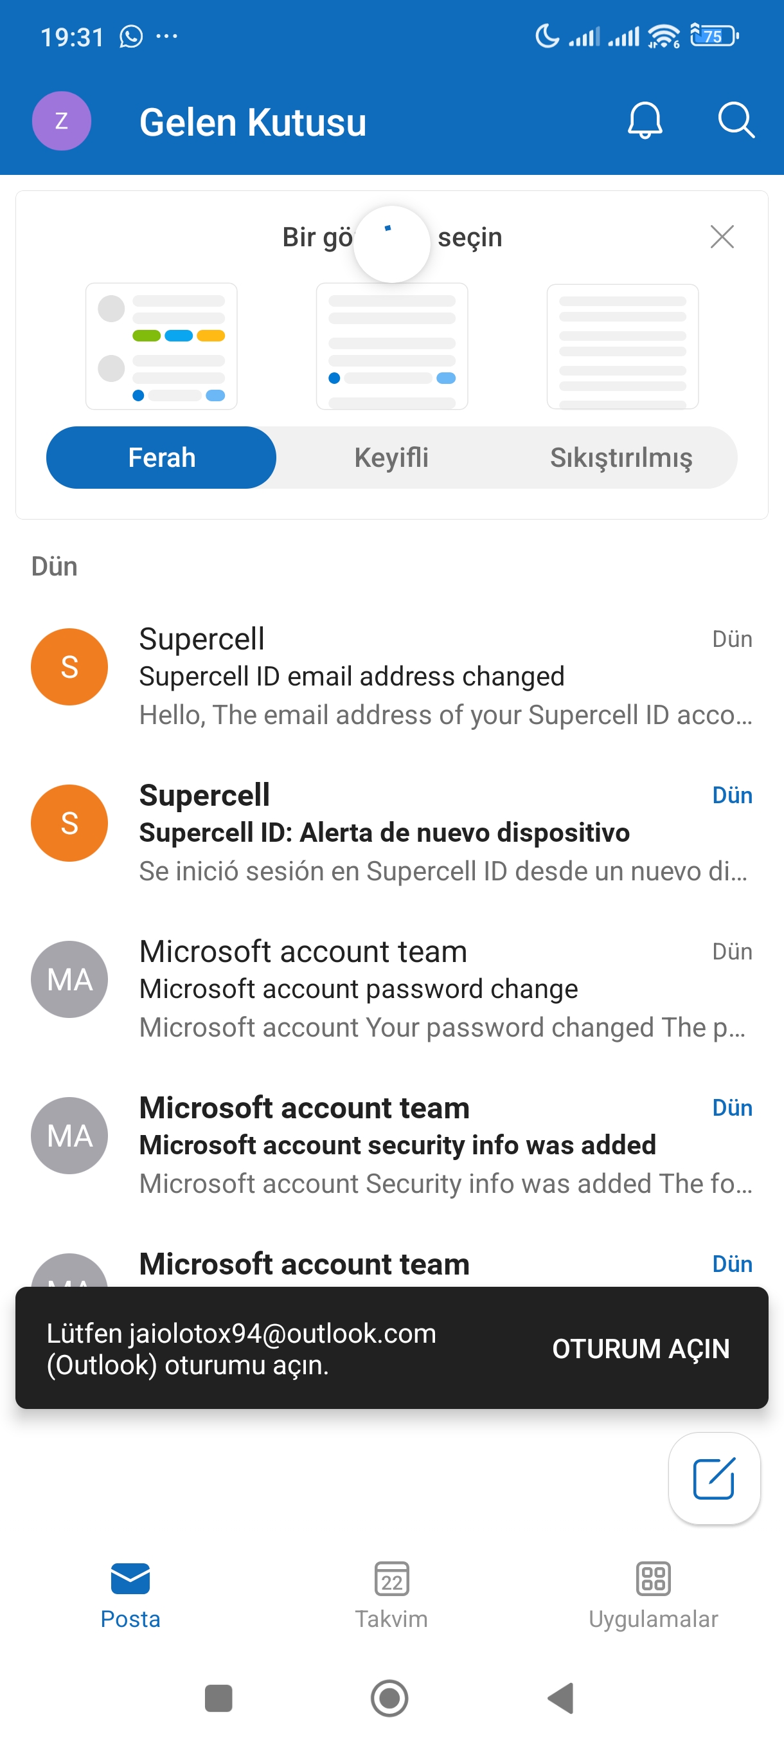Open Supercell ID email address changed message
Viewport: 784px width, 1744px height.
[391, 677]
